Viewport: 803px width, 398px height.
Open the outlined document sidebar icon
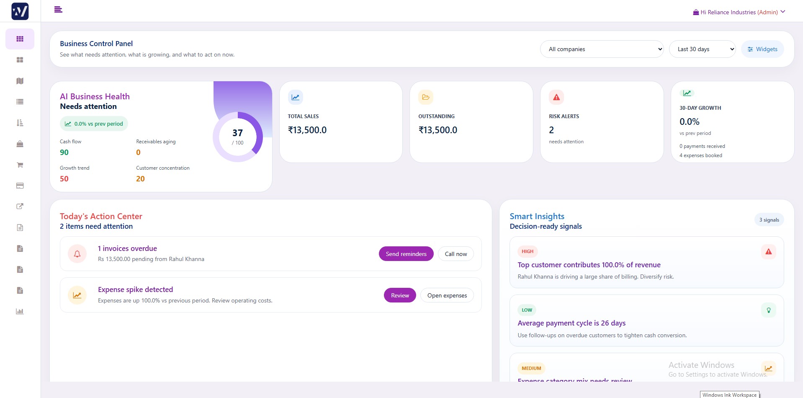coord(20,227)
